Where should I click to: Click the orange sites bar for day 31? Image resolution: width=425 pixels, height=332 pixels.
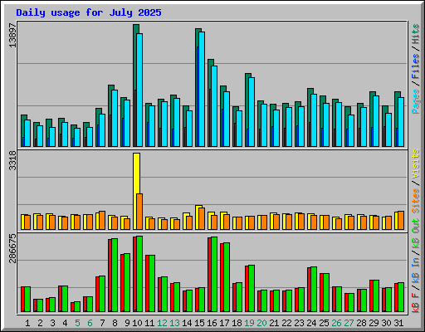pos(401,220)
